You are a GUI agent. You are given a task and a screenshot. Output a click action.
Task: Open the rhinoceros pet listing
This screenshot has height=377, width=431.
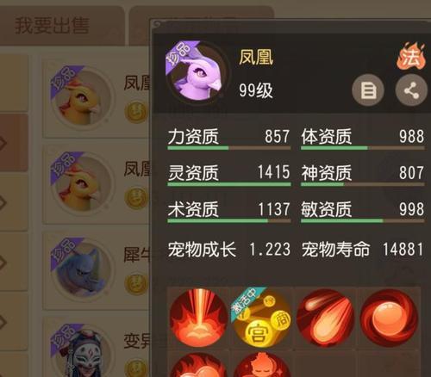[x=96, y=270]
